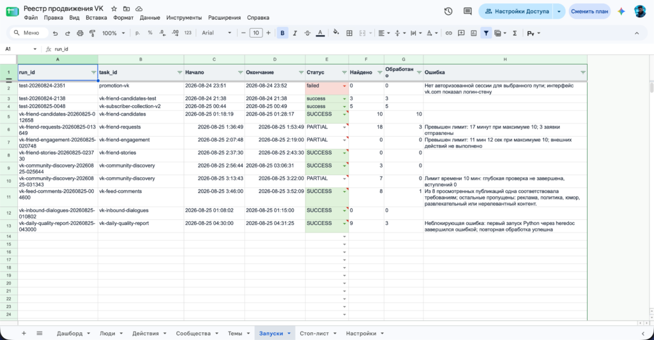Screen dimensions: 654x340
Task: Open vertical align dropdown
Action: (399, 33)
